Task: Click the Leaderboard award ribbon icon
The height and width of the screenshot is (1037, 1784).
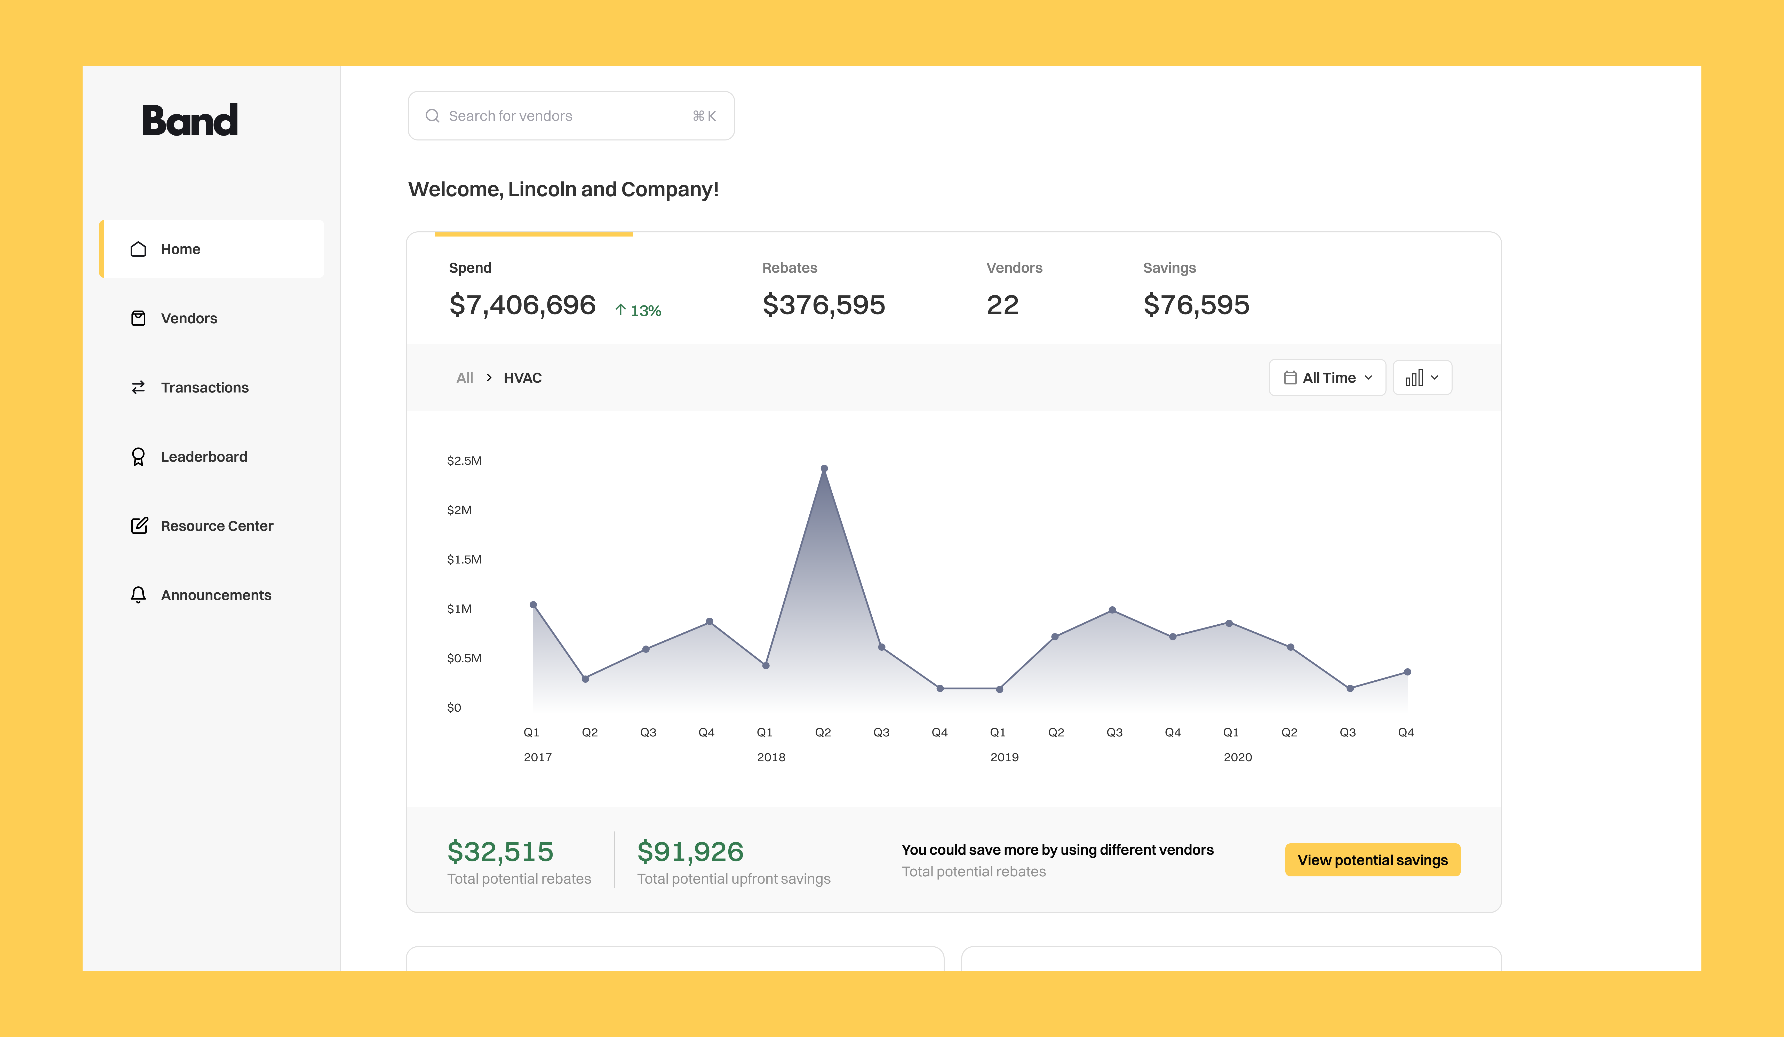Action: 138,457
